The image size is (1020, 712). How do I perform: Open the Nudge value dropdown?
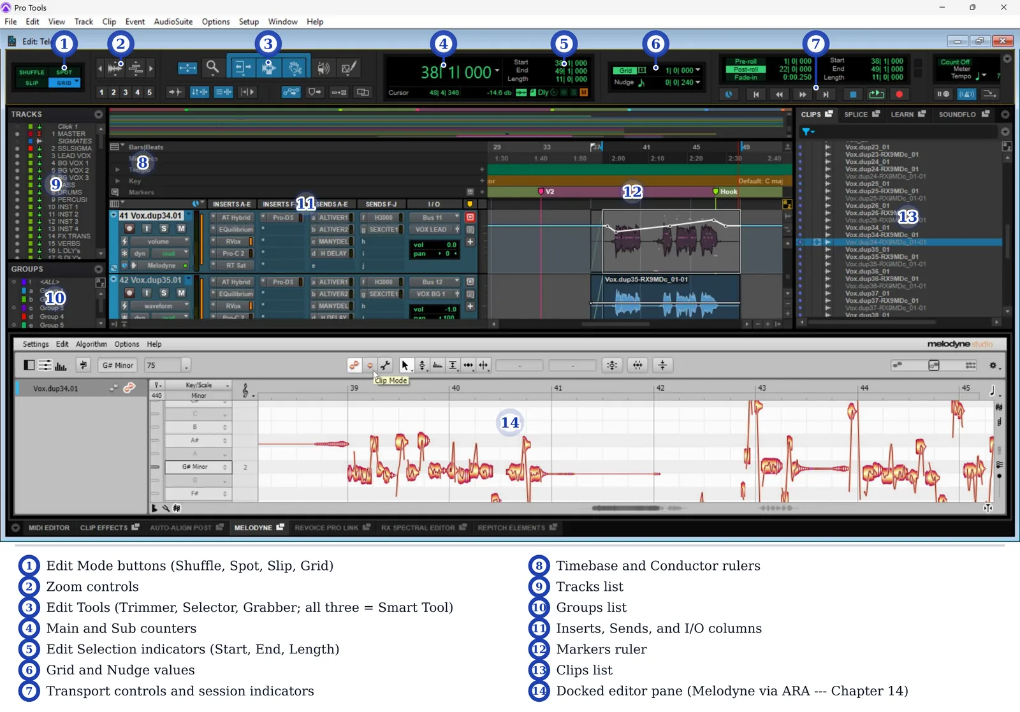[697, 82]
